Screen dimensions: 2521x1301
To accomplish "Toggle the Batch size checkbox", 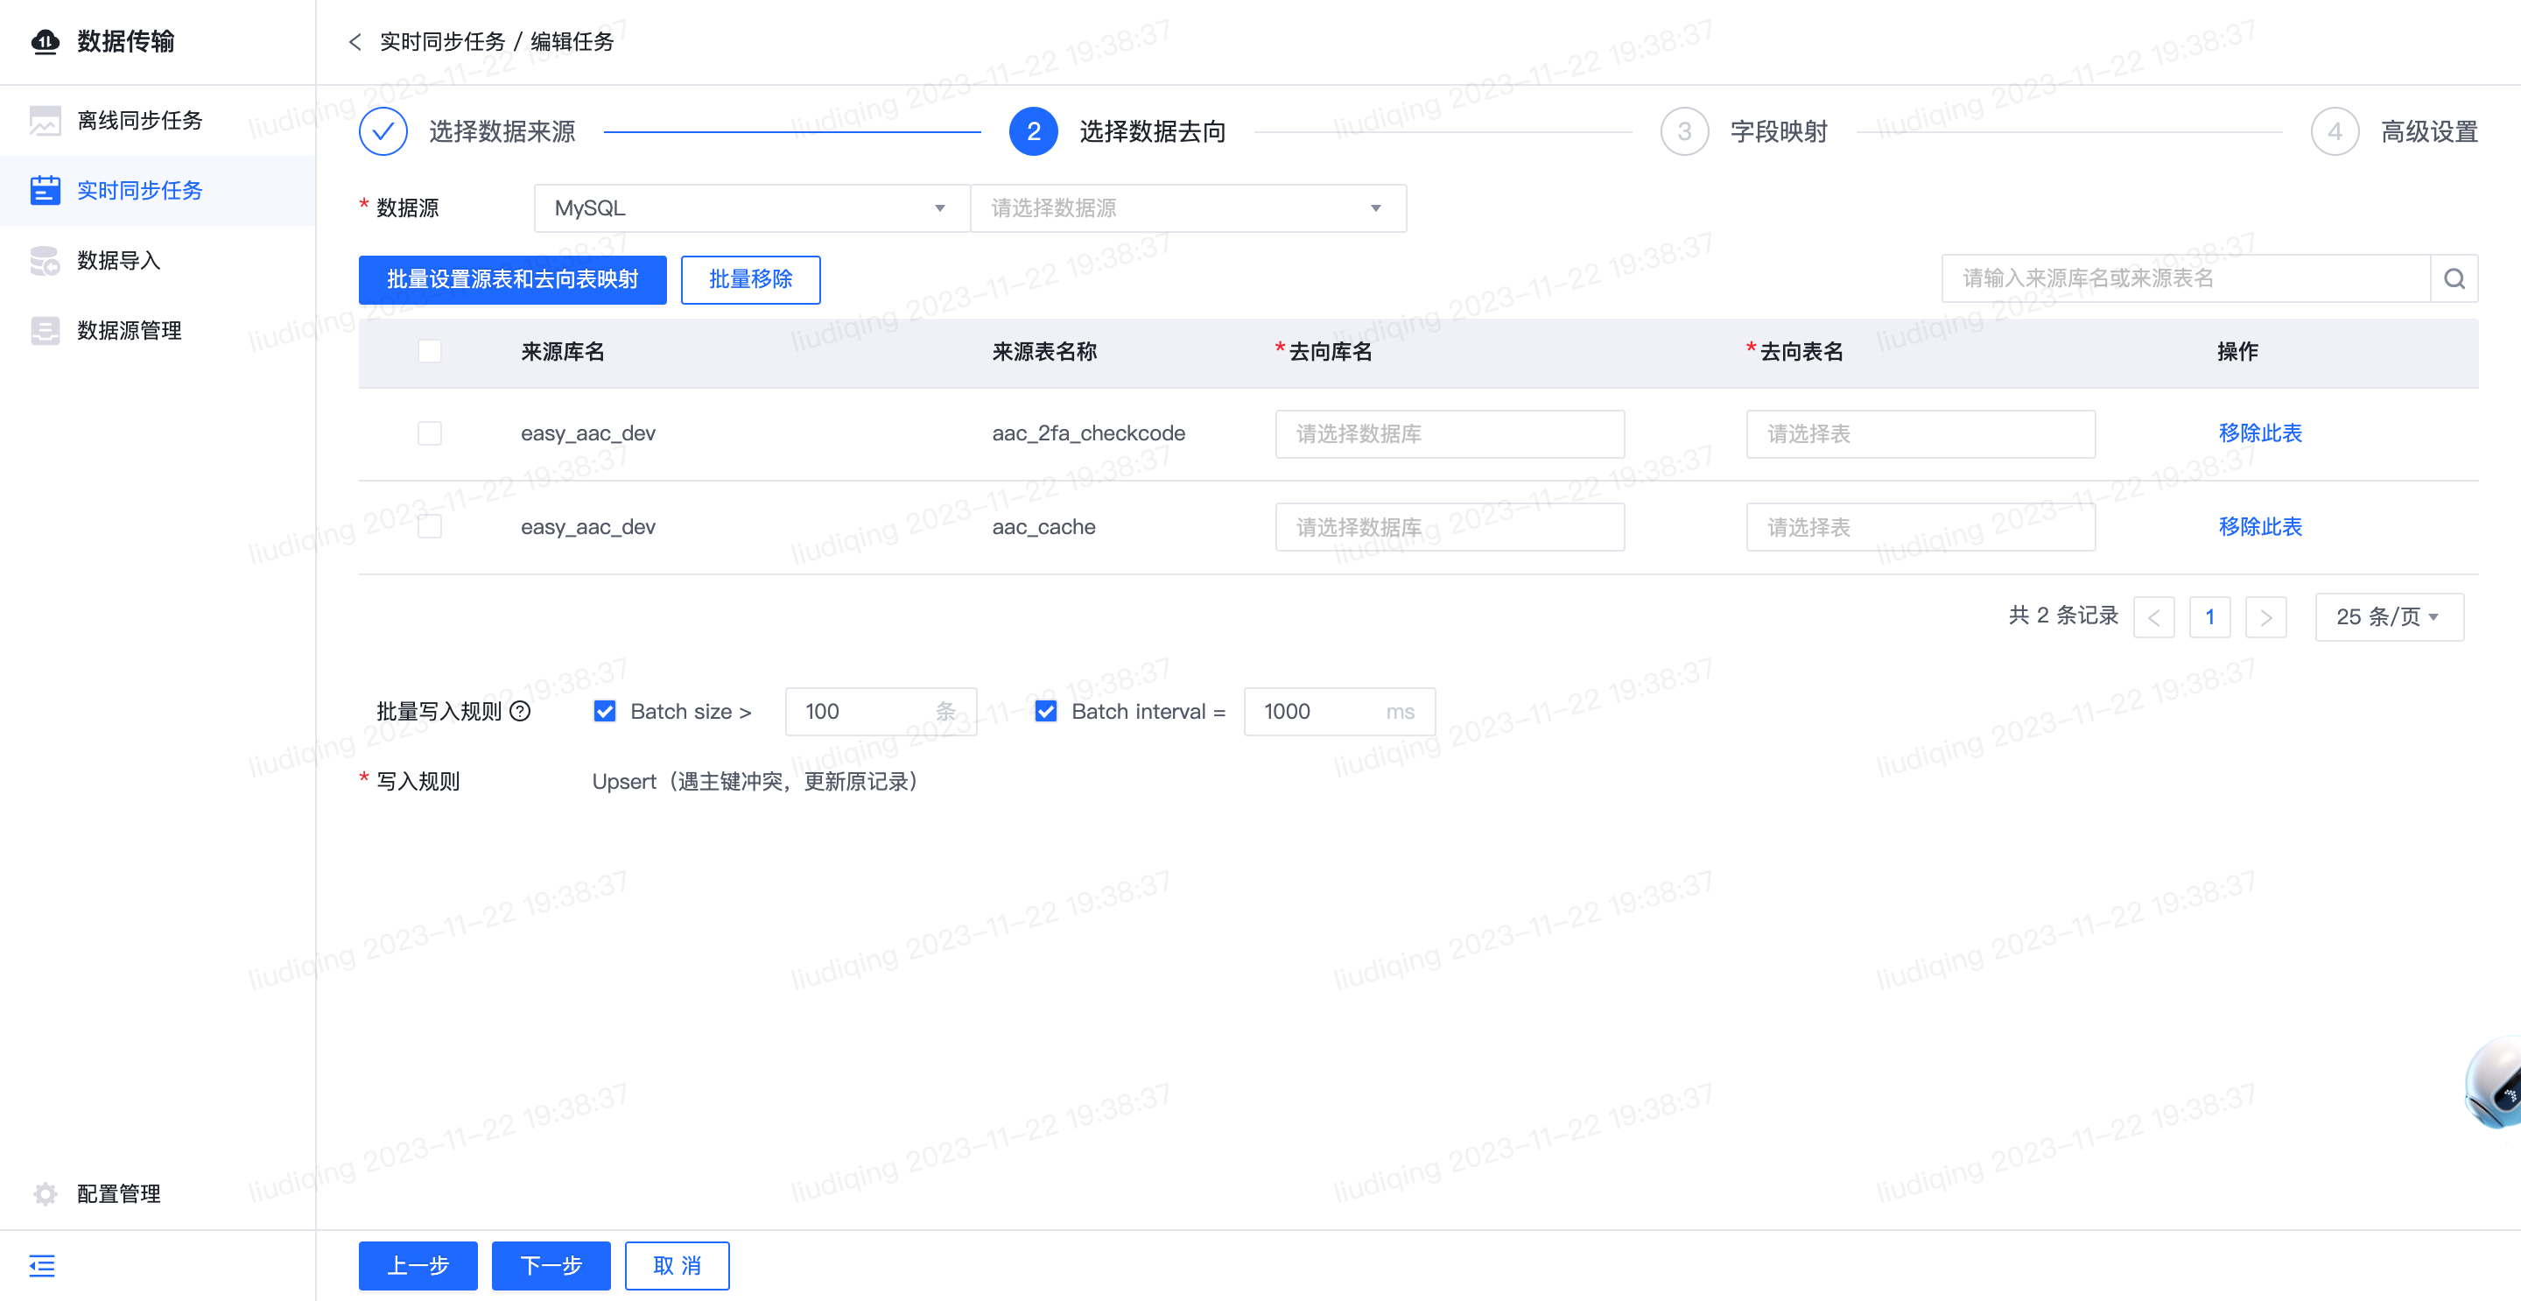I will coord(605,712).
